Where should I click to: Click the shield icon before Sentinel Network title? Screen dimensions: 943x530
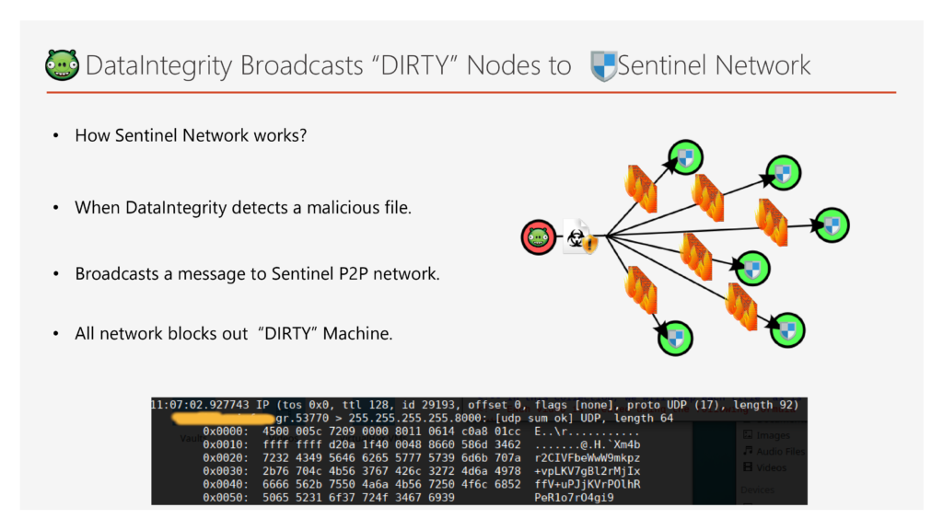(603, 66)
